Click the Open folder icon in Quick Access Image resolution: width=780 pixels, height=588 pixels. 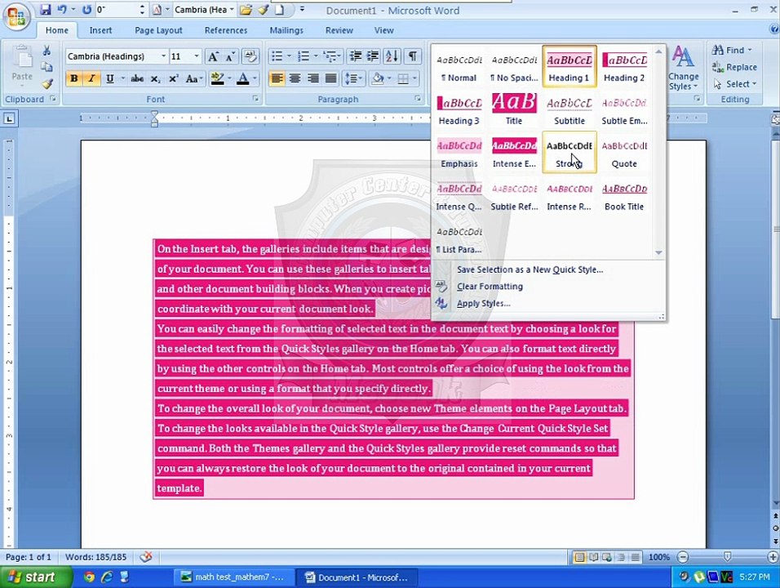[x=246, y=10]
